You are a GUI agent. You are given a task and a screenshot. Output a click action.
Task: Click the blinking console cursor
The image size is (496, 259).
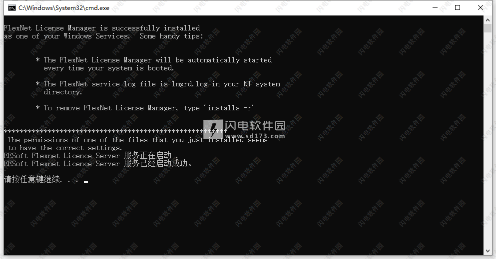point(86,182)
